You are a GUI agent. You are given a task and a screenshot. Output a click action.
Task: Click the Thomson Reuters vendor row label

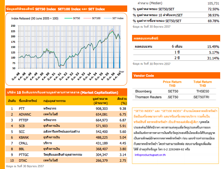pyautogui.click(x=148, y=97)
